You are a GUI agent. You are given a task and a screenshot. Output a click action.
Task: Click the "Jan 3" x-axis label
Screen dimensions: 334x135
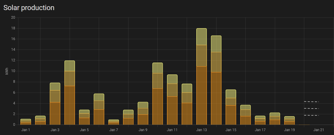tap(55, 130)
